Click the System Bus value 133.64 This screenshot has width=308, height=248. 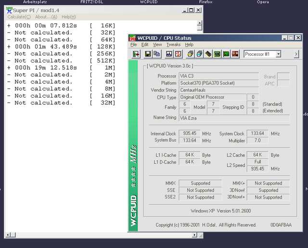[190, 140]
